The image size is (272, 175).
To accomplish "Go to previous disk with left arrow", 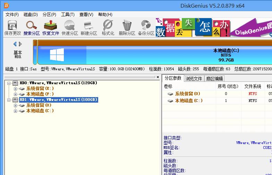I will tap(15, 44).
